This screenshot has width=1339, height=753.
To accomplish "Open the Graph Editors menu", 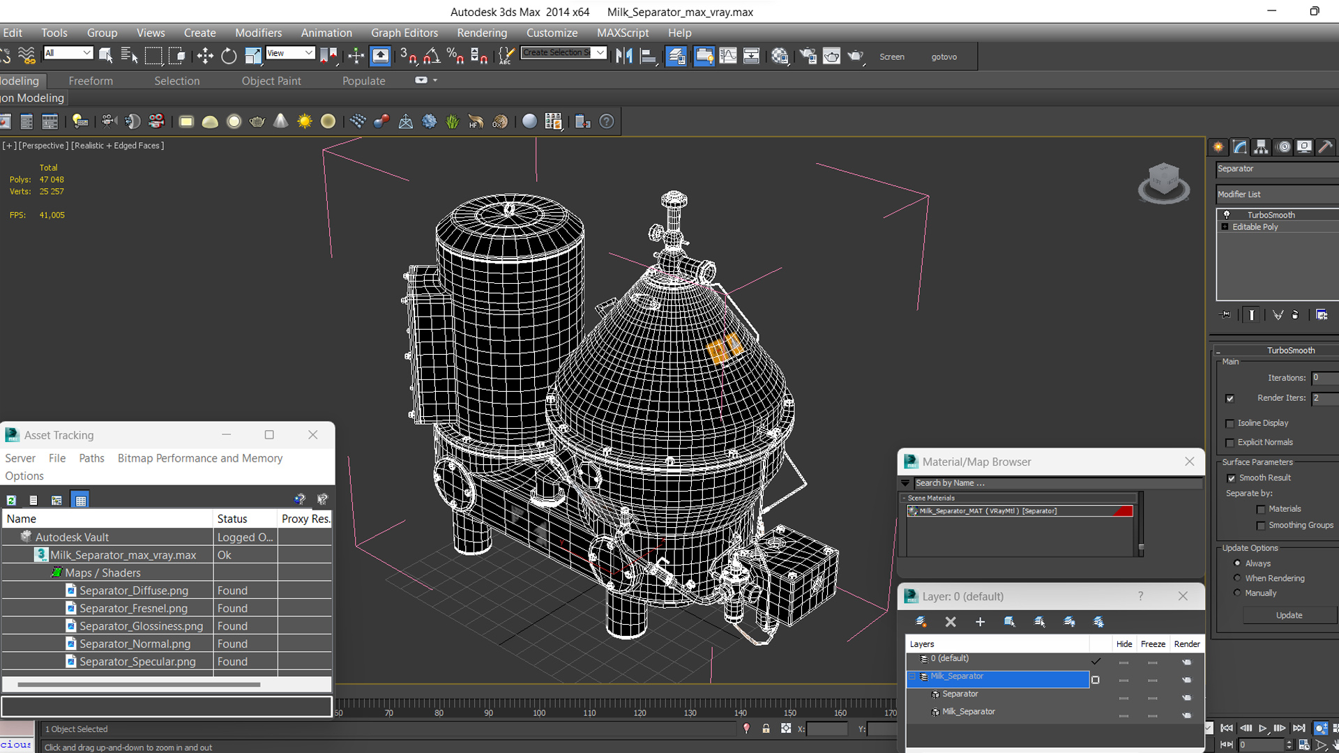I will coord(404,33).
